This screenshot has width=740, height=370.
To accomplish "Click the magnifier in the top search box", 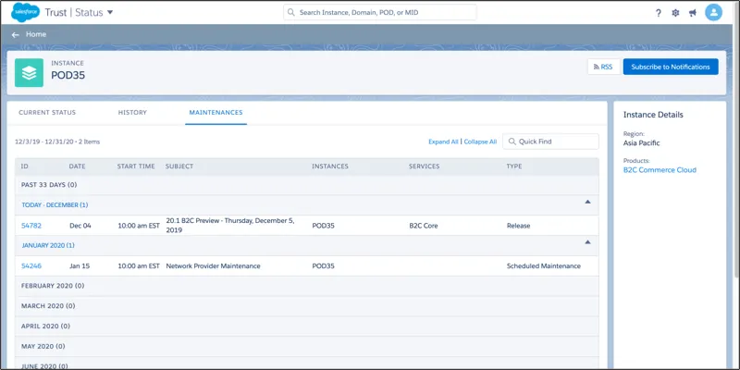I will click(291, 12).
